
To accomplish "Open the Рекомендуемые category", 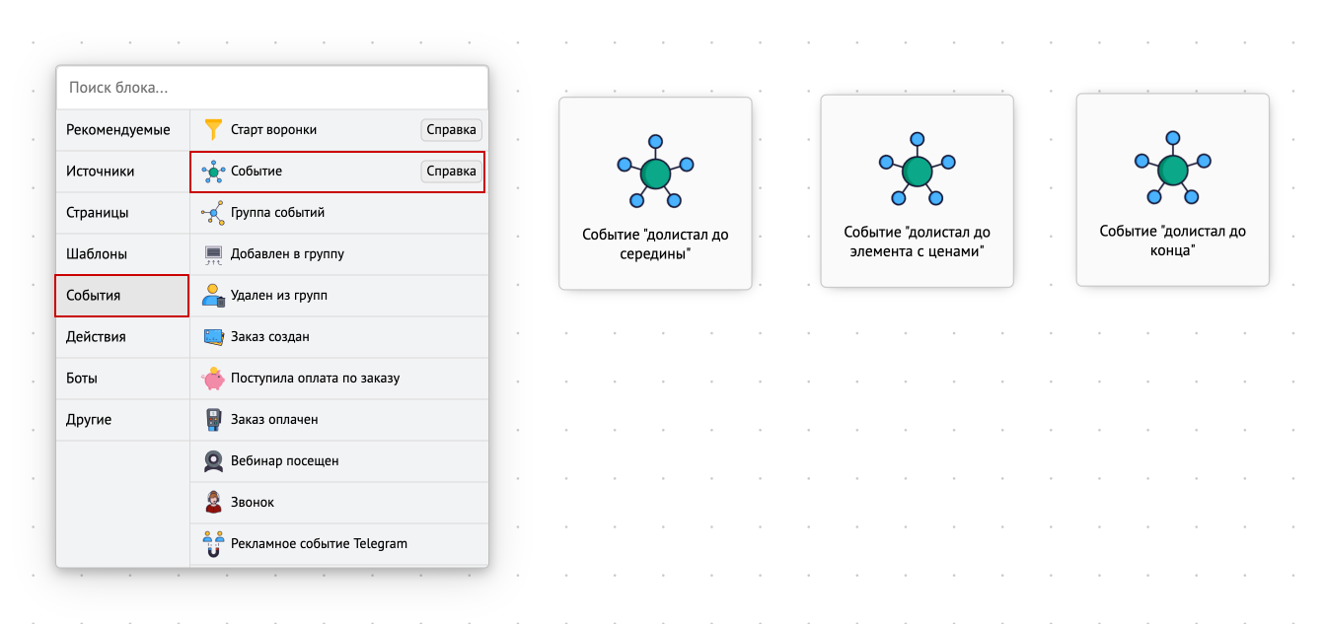I will pos(118,130).
